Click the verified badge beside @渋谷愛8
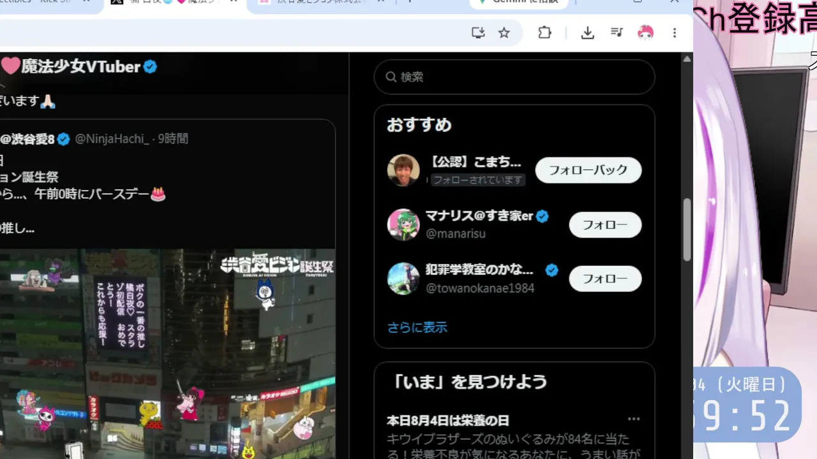817x459 pixels. 64,139
